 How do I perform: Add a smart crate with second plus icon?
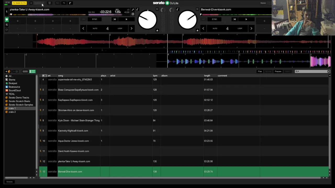[16, 71]
